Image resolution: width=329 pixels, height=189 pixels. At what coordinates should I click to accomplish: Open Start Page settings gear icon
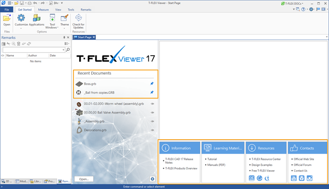pyautogui.click(x=152, y=179)
